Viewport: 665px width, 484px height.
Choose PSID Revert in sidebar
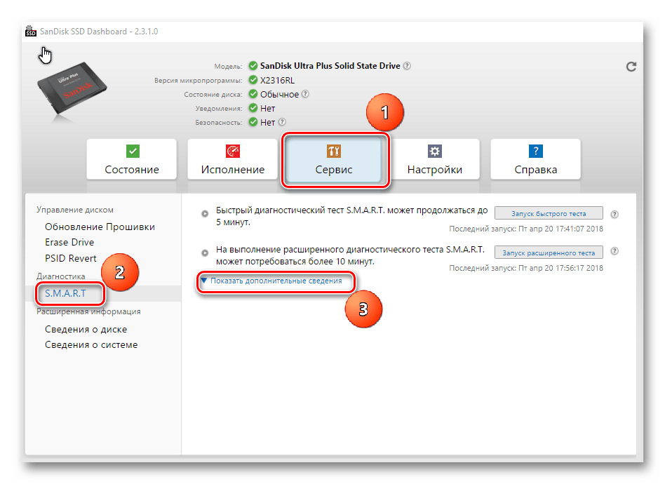(71, 258)
